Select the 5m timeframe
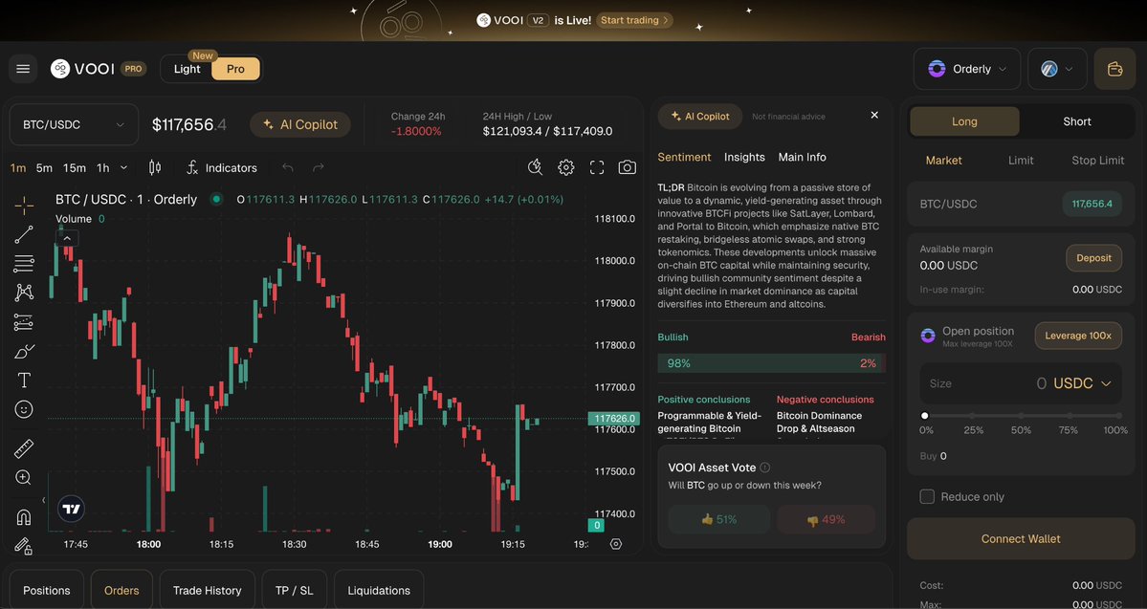The height and width of the screenshot is (609, 1147). pos(44,167)
